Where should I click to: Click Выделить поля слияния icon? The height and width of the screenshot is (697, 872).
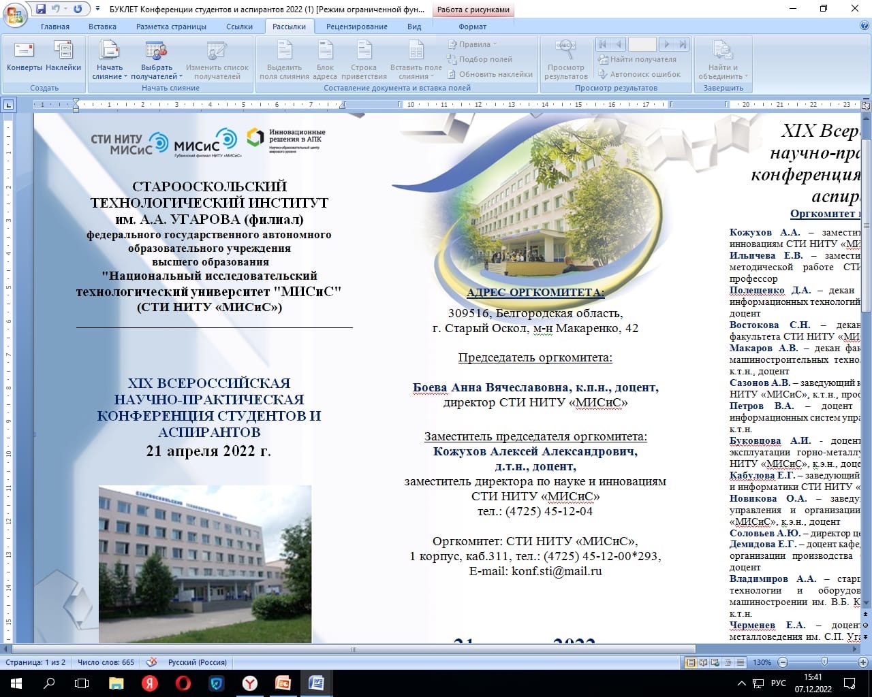point(284,60)
